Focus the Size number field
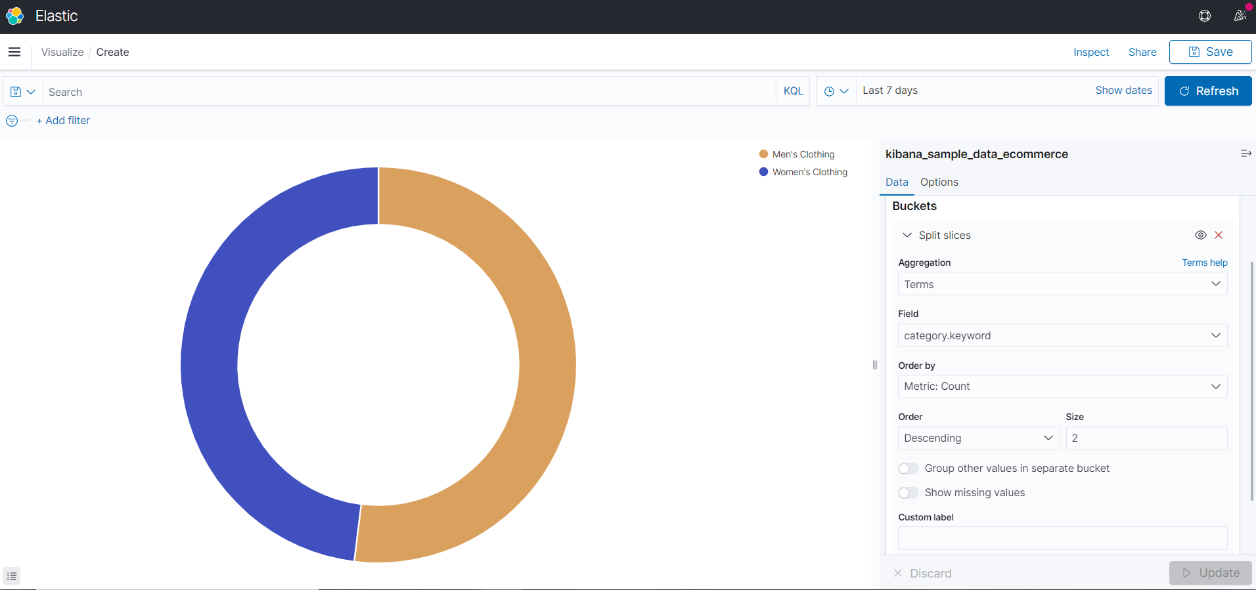 1146,438
